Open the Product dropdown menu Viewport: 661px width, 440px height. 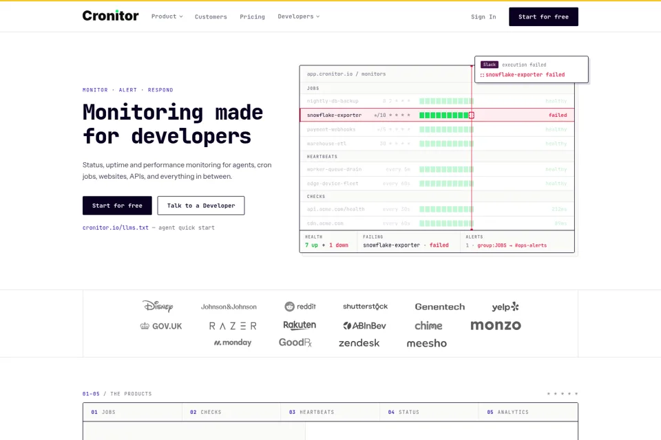(x=167, y=16)
